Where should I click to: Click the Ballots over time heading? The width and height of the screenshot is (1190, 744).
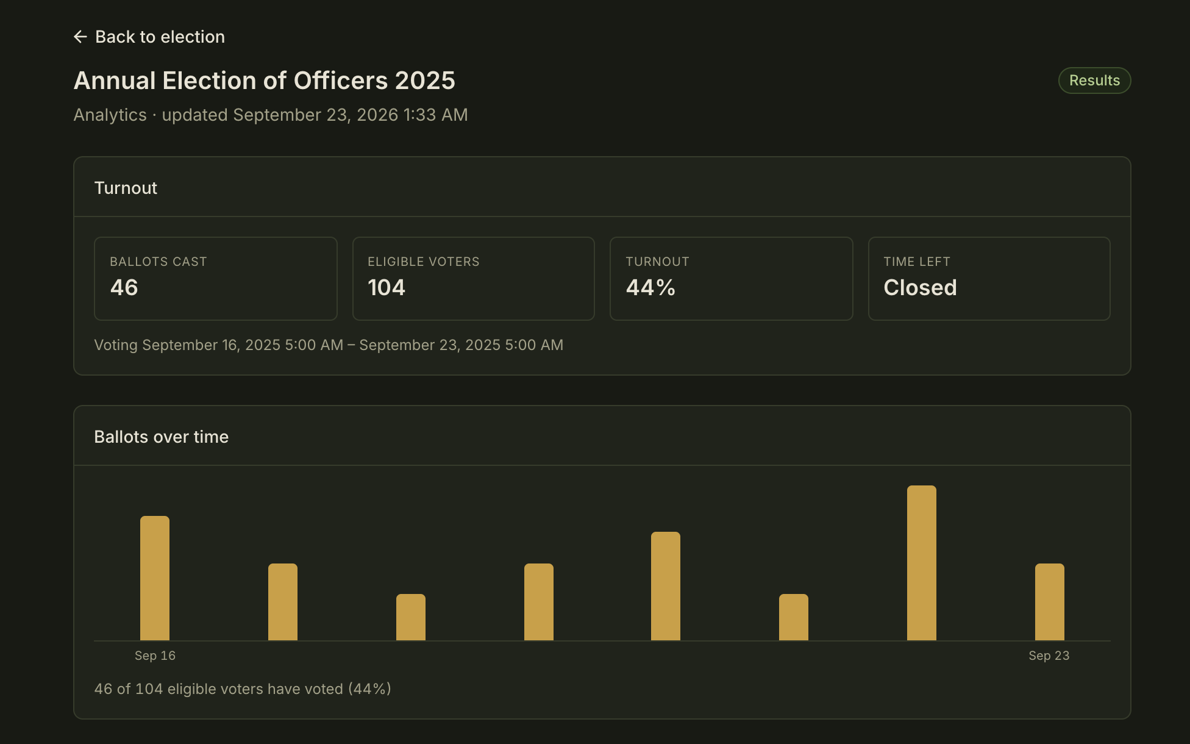(162, 437)
